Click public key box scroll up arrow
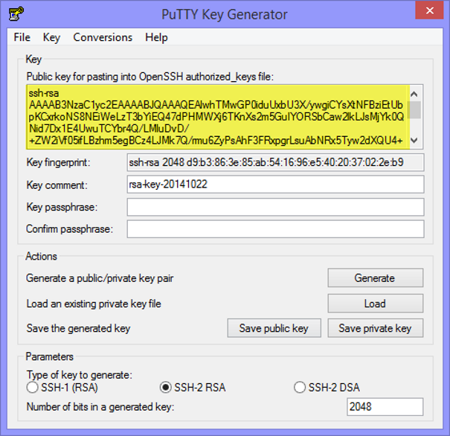 [414, 94]
